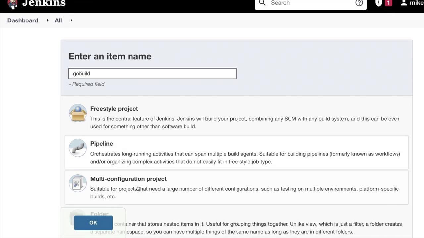Click the Jenkins title link

click(44, 3)
